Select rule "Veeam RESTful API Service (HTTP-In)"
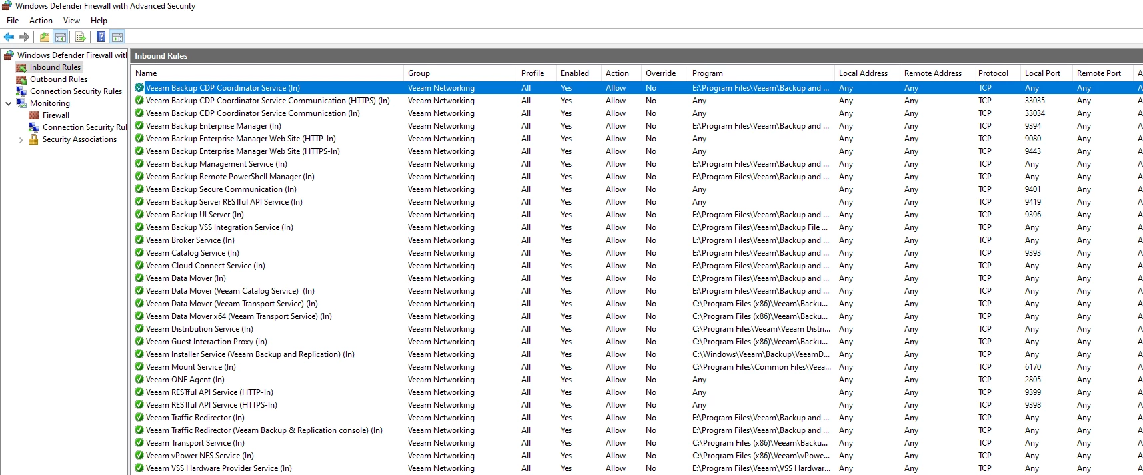This screenshot has width=1143, height=475. click(209, 392)
